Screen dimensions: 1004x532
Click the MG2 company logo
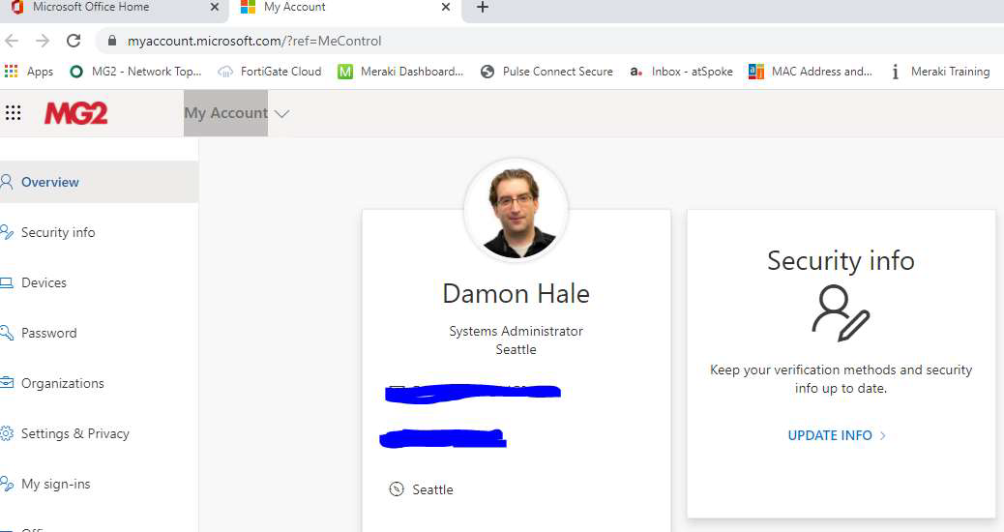[75, 113]
